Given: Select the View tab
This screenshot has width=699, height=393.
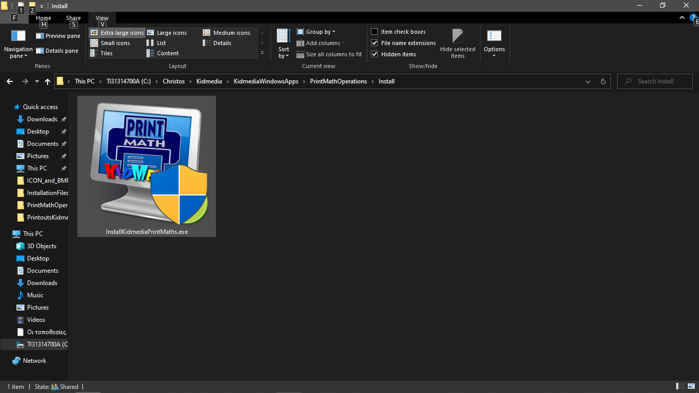Looking at the screenshot, I should coord(102,18).
